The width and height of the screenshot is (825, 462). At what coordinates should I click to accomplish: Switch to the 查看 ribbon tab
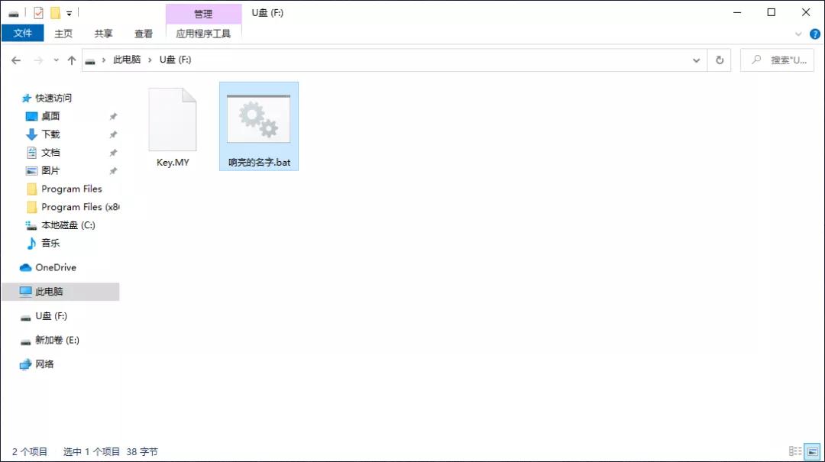tap(144, 33)
